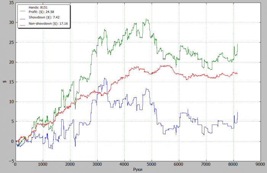Click the blue showdown line's peak near 3300 hands

(x=105, y=78)
